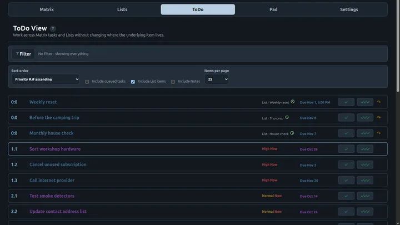Open the Sort order dropdown
This screenshot has height=225, width=400.
pos(46,79)
